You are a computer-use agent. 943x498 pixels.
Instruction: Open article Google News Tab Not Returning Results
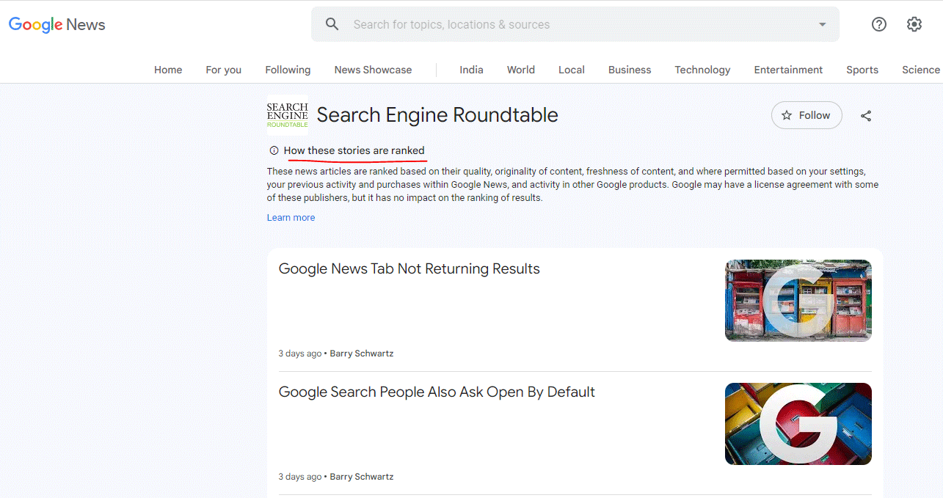(409, 268)
